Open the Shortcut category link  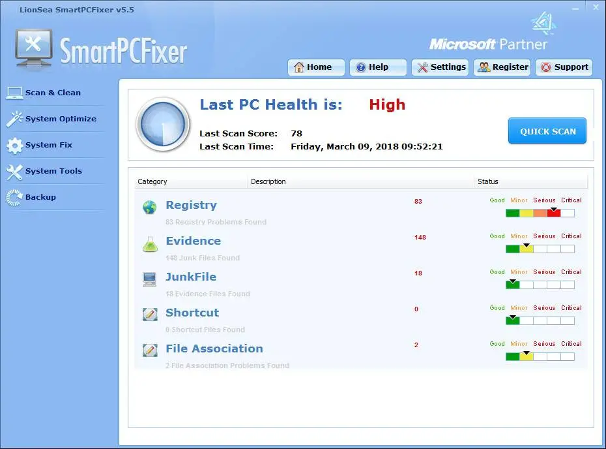[x=192, y=313]
